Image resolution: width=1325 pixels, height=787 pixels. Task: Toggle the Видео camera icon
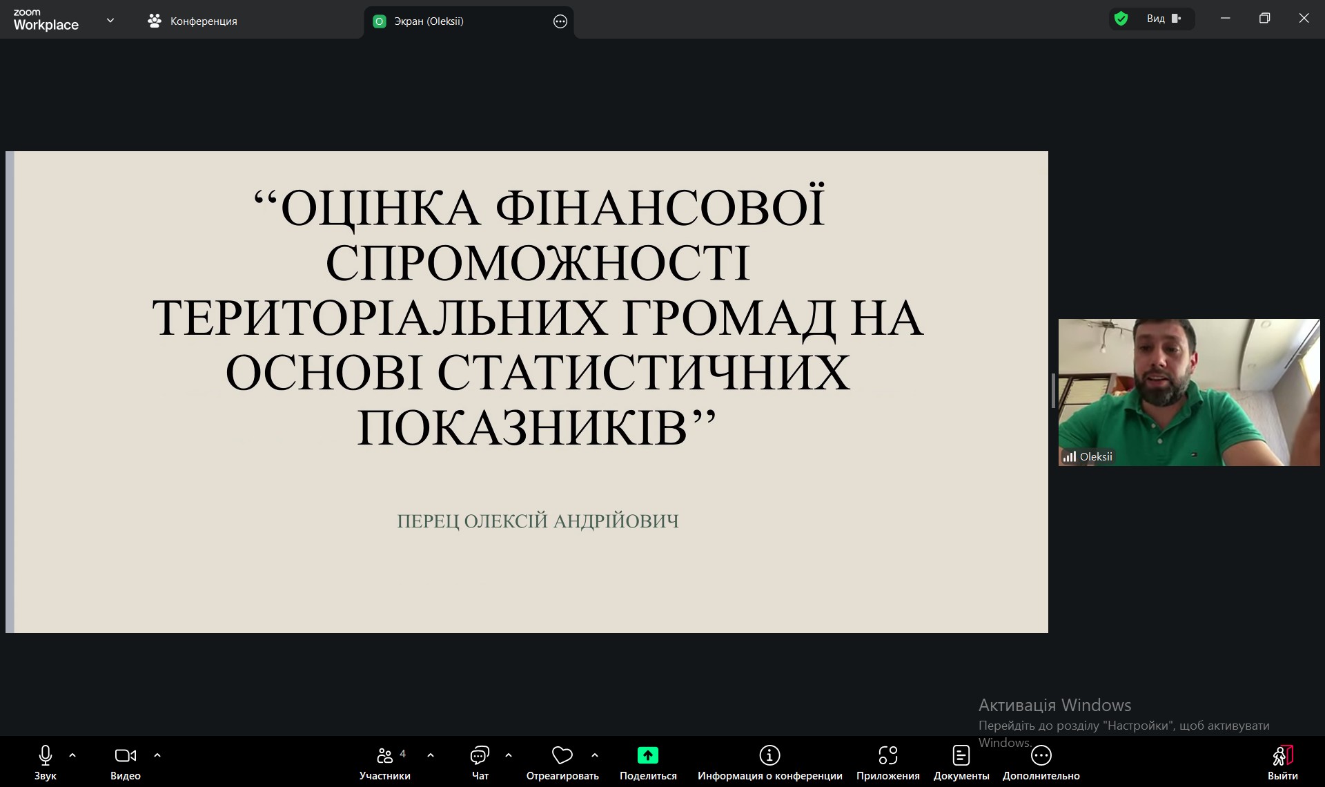pos(125,756)
